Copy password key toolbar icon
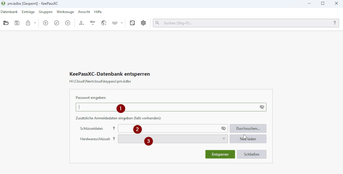This screenshot has width=343, height=174. [93, 23]
